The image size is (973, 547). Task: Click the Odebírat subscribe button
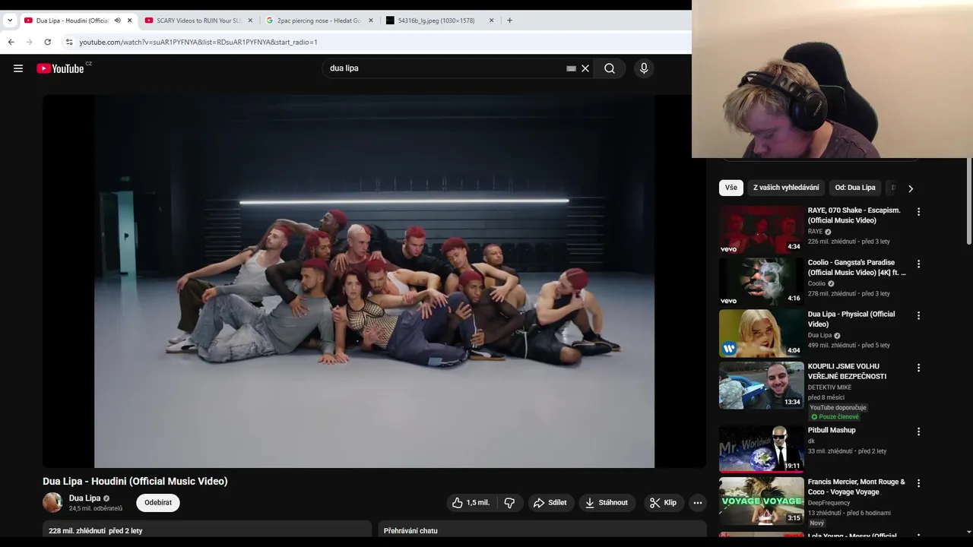point(158,502)
